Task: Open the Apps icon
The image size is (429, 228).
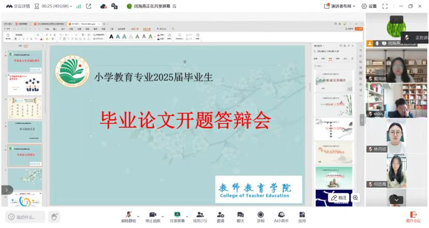Action: pyautogui.click(x=302, y=215)
